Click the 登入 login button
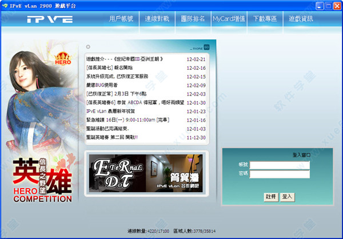Image resolution: width=343 pixels, height=239 pixels. pos(287,197)
